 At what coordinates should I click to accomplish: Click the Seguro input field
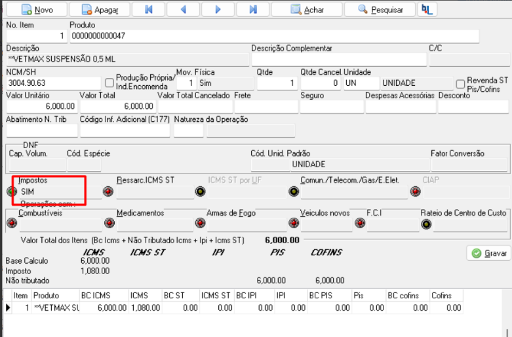(332, 107)
